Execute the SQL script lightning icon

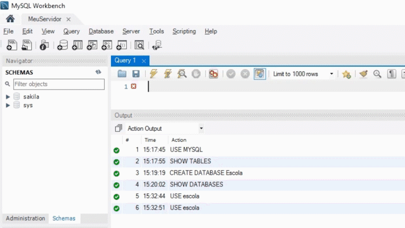tap(154, 74)
